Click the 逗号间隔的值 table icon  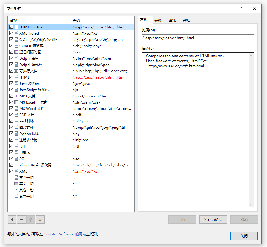pyautogui.click(x=16, y=52)
